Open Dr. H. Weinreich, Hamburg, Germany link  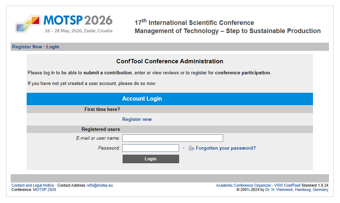coord(297,190)
